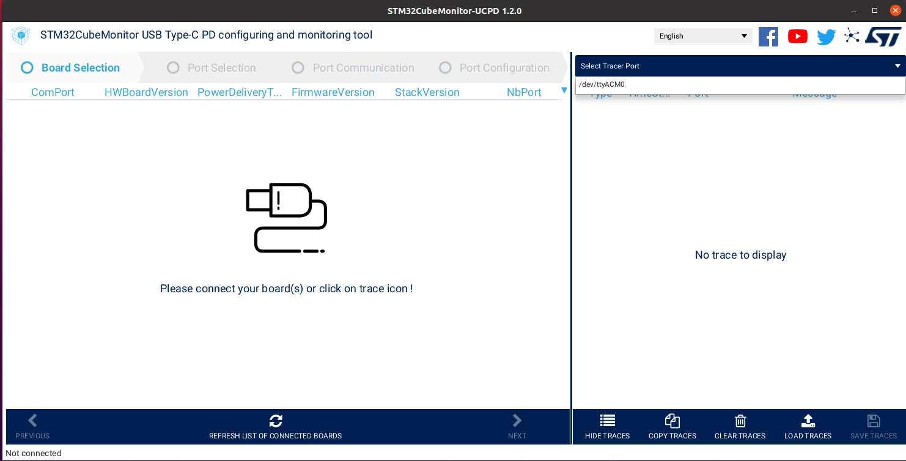Switch to Port Configuration step
The width and height of the screenshot is (906, 461).
[495, 68]
